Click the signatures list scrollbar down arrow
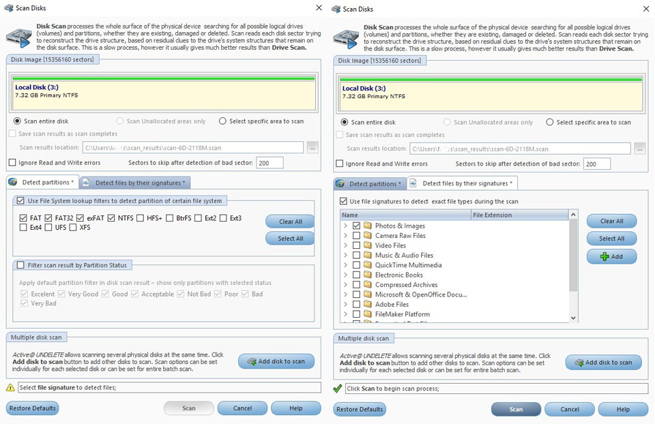Image resolution: width=655 pixels, height=424 pixels. pos(573,318)
